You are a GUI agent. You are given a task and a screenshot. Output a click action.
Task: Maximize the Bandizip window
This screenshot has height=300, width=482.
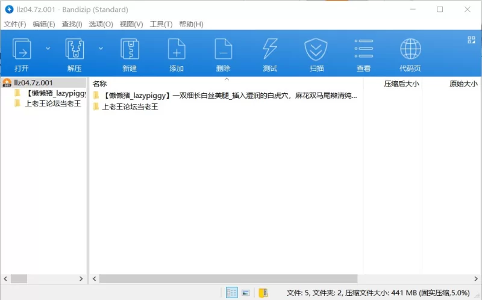pos(440,10)
